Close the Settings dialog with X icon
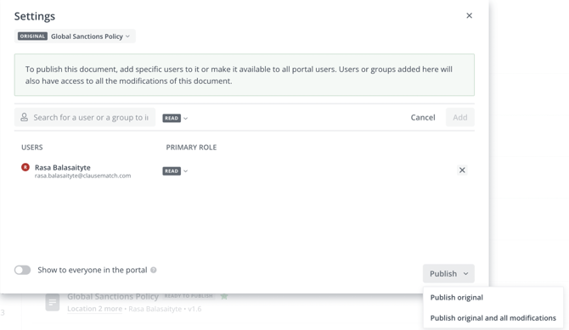Viewport: 569px width, 330px height. (x=469, y=15)
